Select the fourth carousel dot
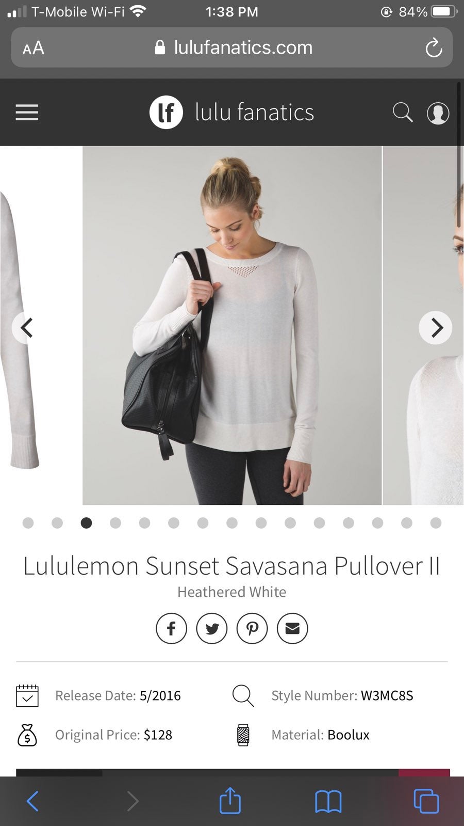This screenshot has width=464, height=826. (115, 523)
